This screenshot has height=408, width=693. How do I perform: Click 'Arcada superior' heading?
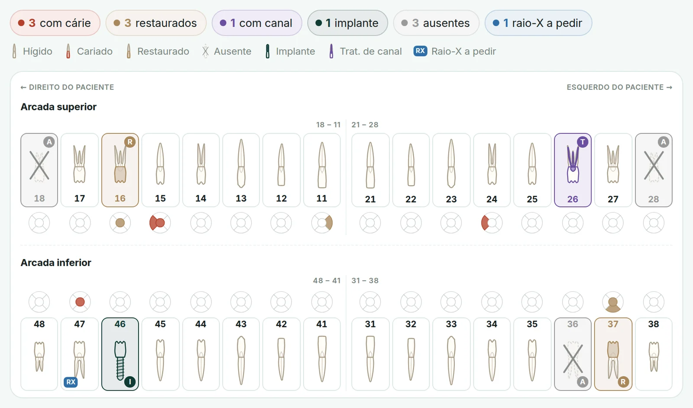click(58, 107)
